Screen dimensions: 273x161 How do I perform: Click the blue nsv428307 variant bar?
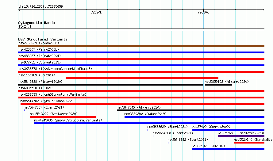(141, 52)
